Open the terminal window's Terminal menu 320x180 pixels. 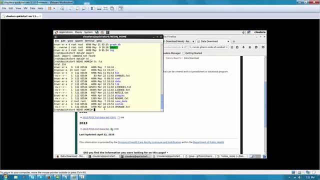tap(89, 41)
